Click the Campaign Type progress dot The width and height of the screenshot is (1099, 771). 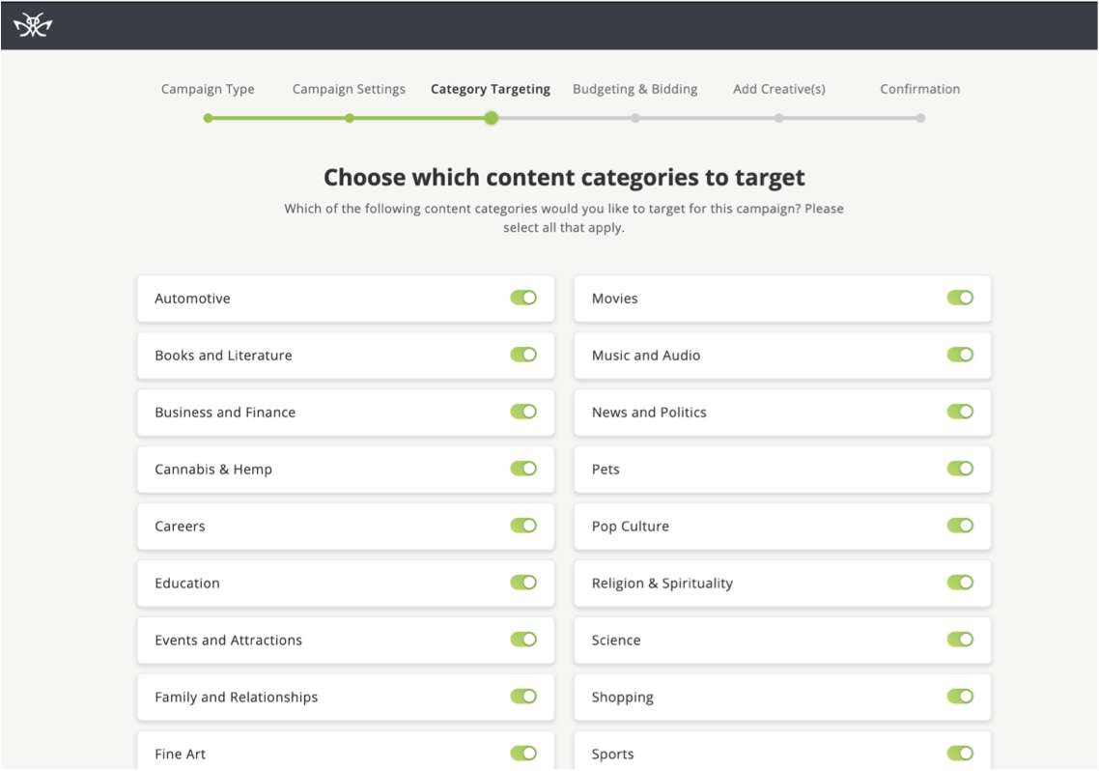208,118
